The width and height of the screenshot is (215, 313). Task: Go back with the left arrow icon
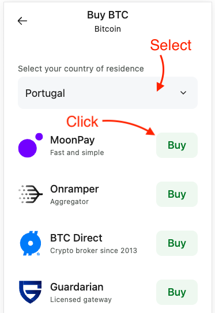point(22,21)
